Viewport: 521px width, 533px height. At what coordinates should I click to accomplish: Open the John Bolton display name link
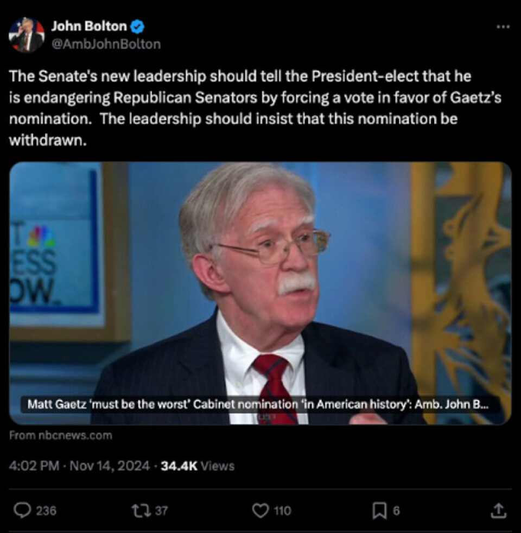[89, 26]
